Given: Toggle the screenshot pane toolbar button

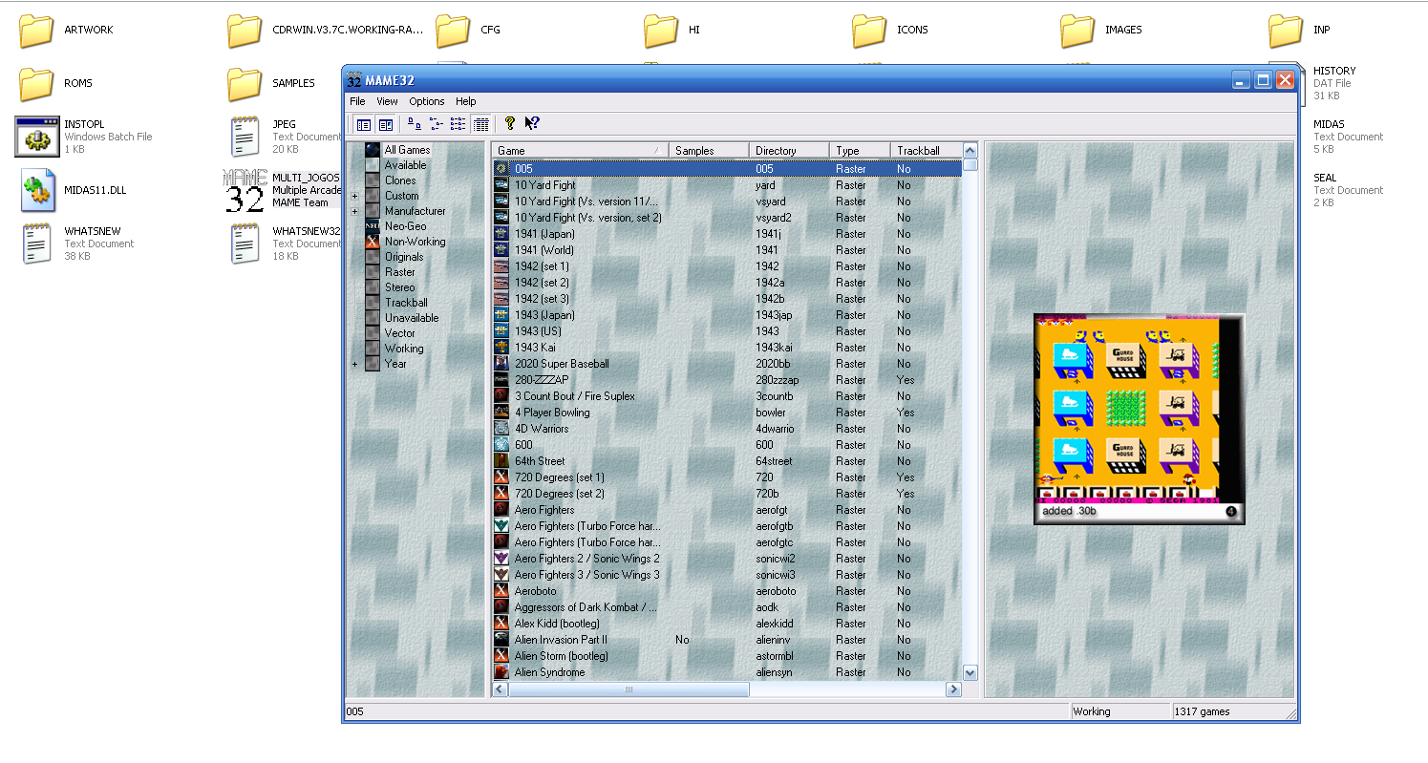Looking at the screenshot, I should tap(386, 124).
